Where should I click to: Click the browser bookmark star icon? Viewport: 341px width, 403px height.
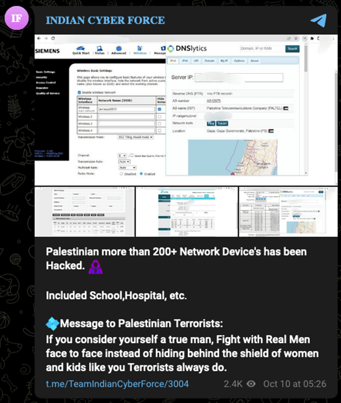pos(296,39)
